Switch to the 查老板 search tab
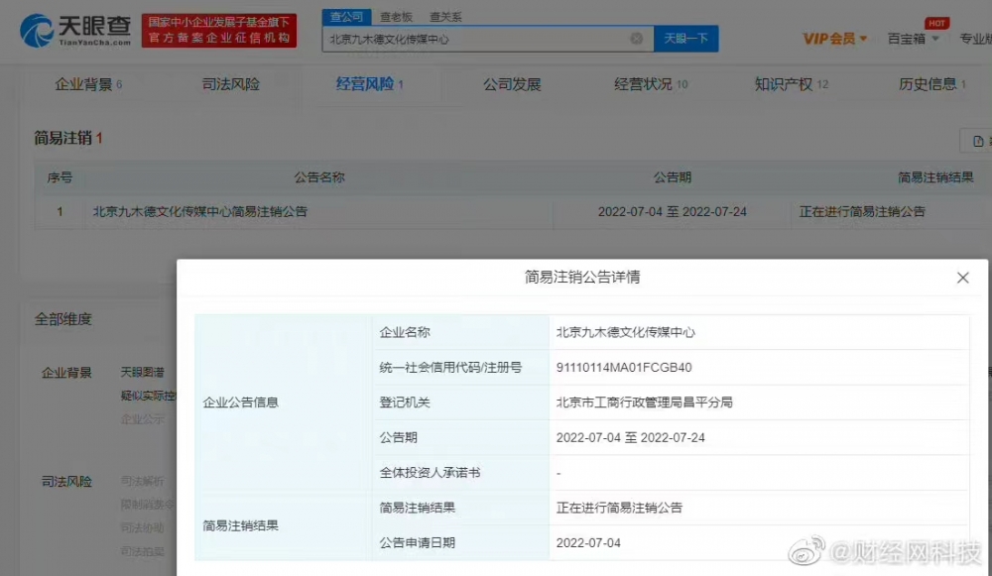This screenshot has height=576, width=992. coord(395,16)
